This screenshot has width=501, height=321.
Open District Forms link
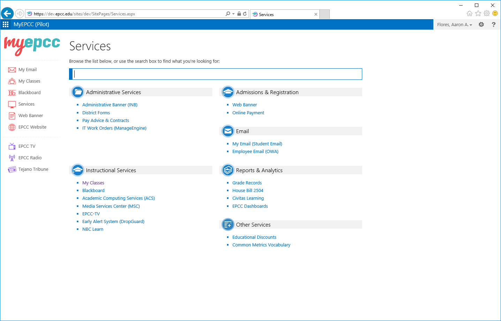96,113
